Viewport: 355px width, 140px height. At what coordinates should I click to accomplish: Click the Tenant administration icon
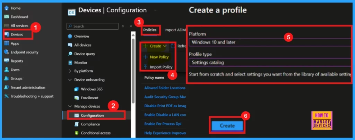click(x=7, y=87)
